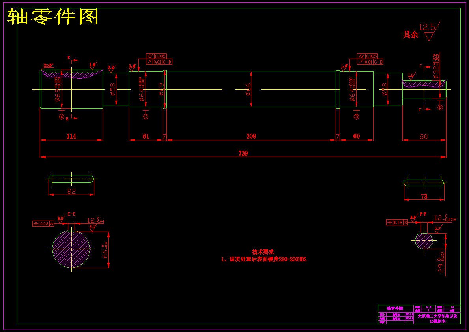The image size is (469, 332).
Task: Select the 0.08 A symmetry tolerance frame
Action: tap(43, 223)
